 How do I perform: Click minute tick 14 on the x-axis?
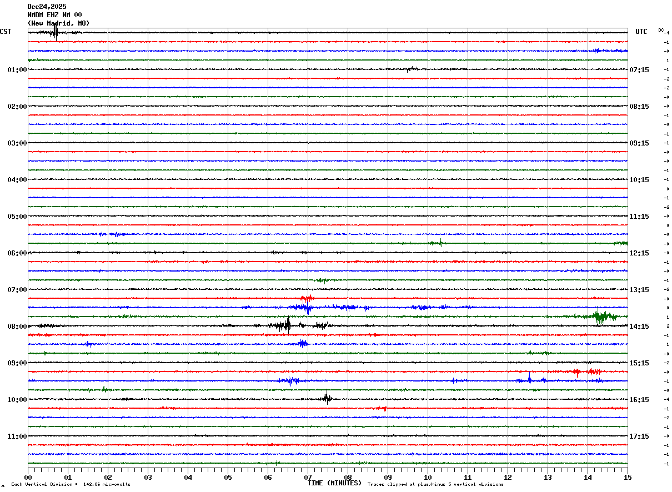pos(588,477)
